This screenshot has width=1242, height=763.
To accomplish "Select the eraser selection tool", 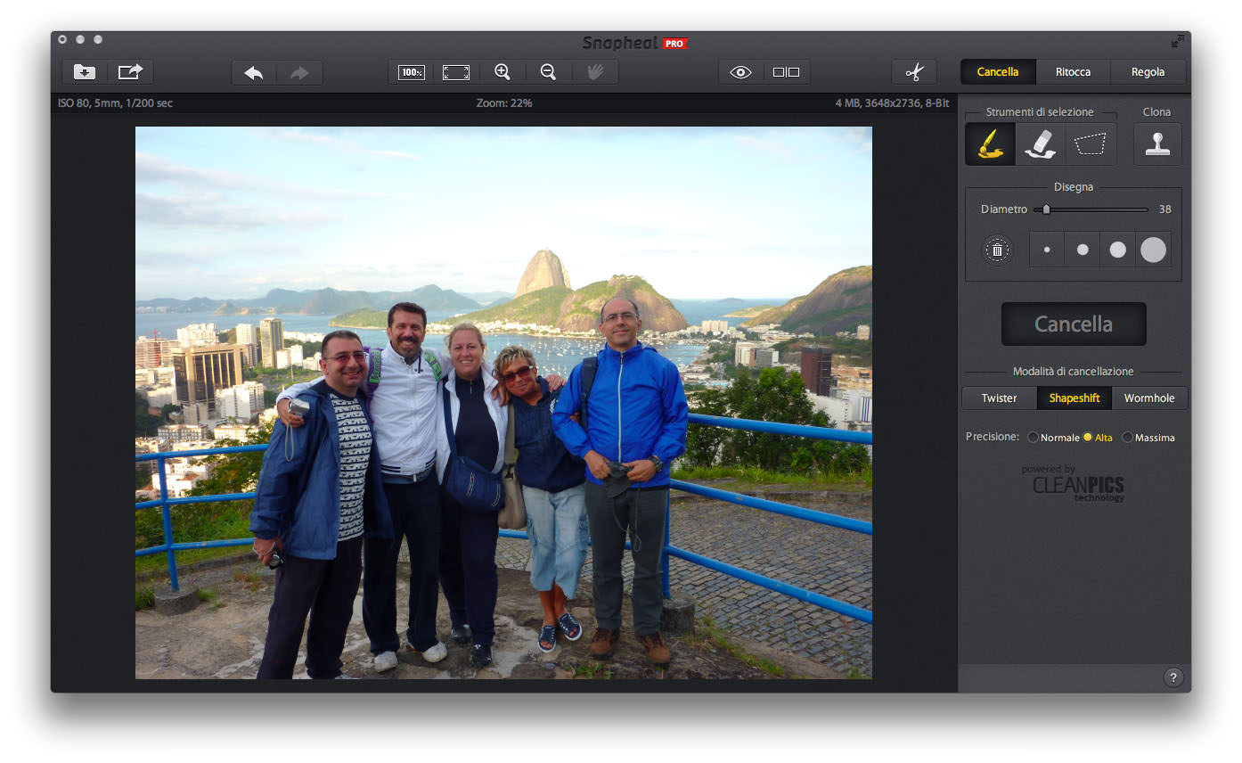I will click(x=1041, y=144).
